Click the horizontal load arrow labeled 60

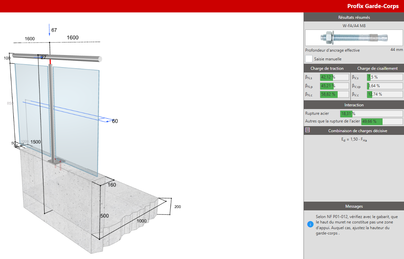[107, 121]
